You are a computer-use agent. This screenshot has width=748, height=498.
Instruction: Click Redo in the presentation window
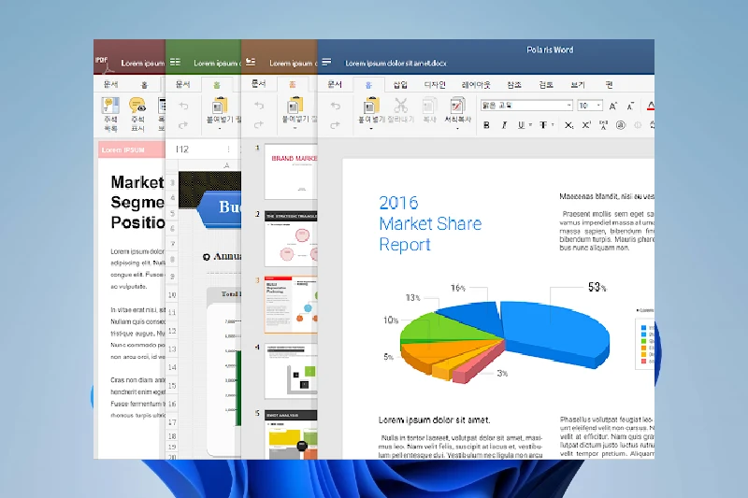[x=259, y=125]
